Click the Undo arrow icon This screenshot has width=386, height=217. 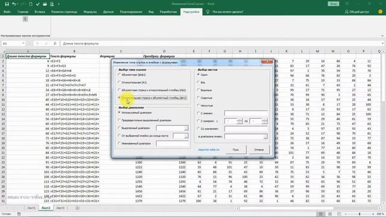[14, 4]
